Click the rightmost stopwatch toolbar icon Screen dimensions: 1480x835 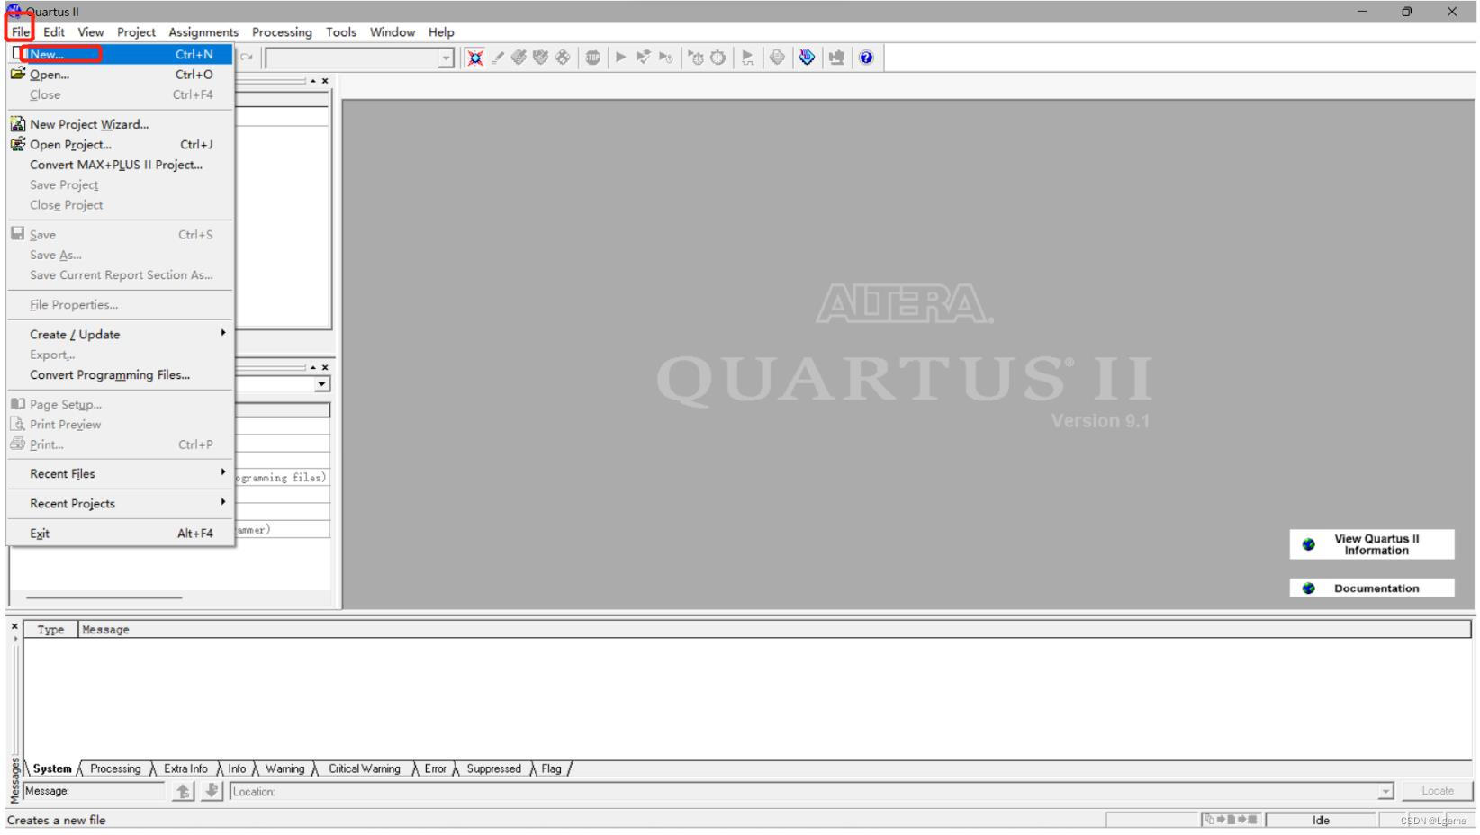[x=717, y=58]
